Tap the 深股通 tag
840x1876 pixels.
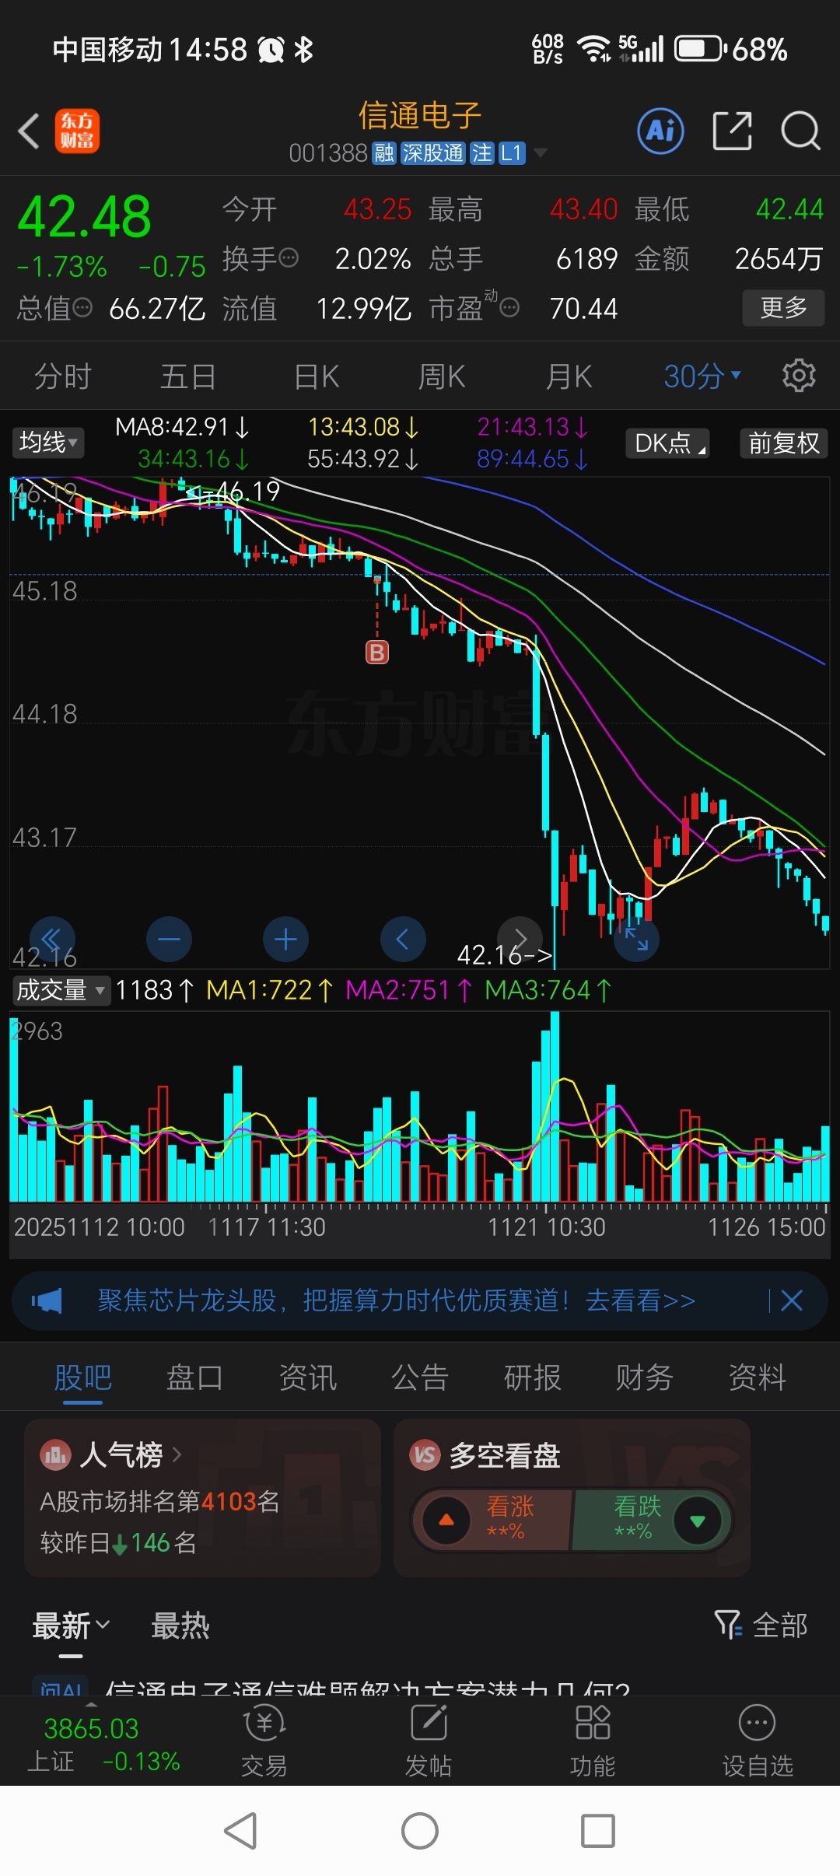click(433, 152)
